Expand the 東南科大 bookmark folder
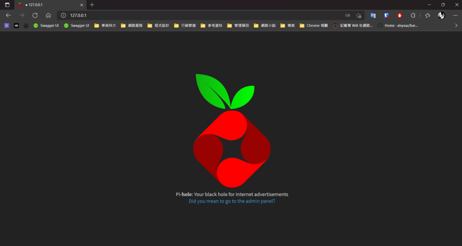Screen dimensions: 462x246 [x=105, y=26]
